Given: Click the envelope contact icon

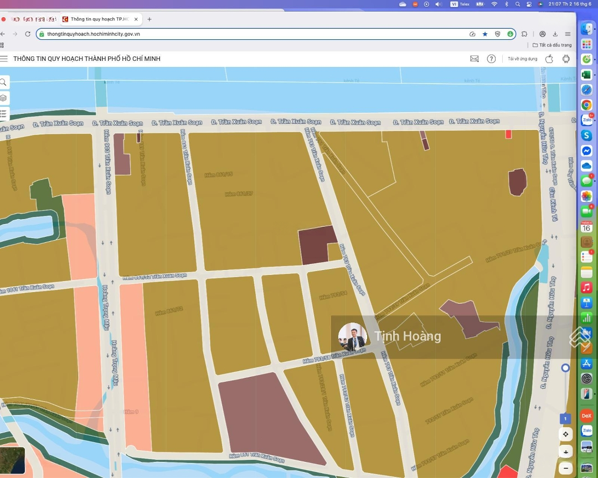Looking at the screenshot, I should (474, 59).
